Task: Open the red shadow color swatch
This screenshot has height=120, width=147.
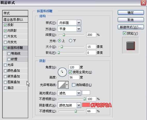Action: (86, 105)
